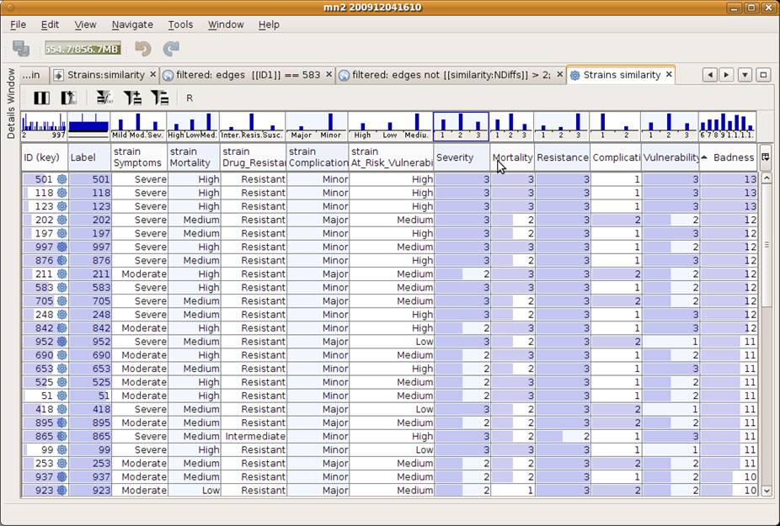Click the scroll down arrow of the table scrollbar
Viewport: 780px width, 526px height.
(x=767, y=490)
